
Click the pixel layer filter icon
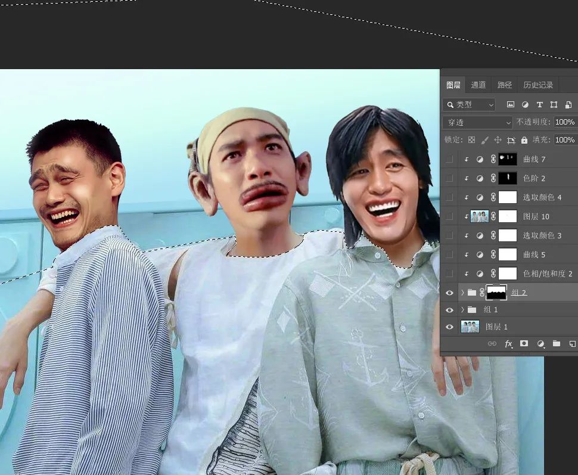pos(511,104)
